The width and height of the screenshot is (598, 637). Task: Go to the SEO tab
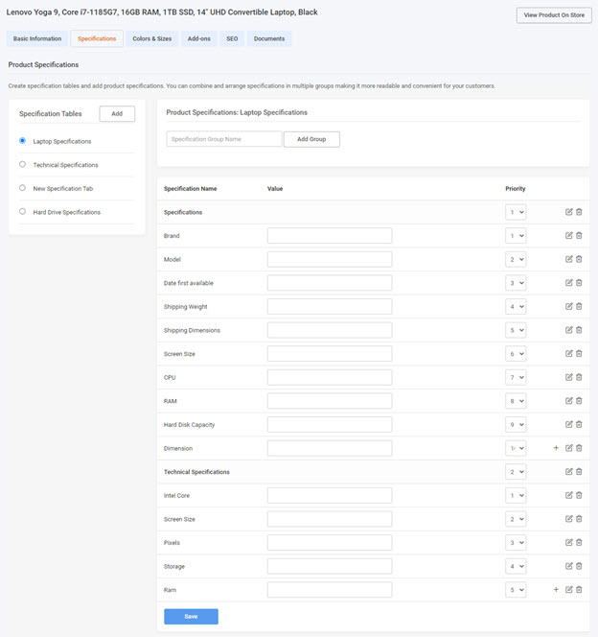click(x=232, y=38)
